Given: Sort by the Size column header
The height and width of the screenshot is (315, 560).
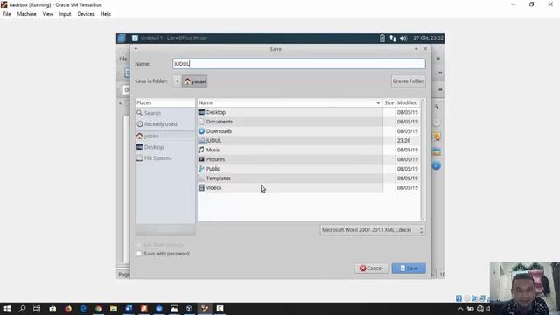Looking at the screenshot, I should click(388, 102).
